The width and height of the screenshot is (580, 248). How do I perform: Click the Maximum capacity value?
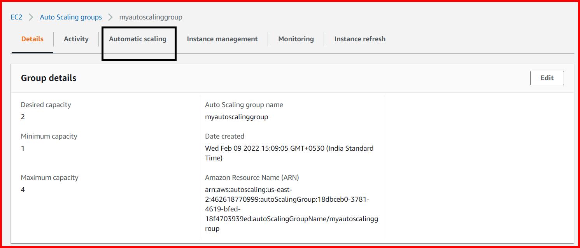[23, 190]
